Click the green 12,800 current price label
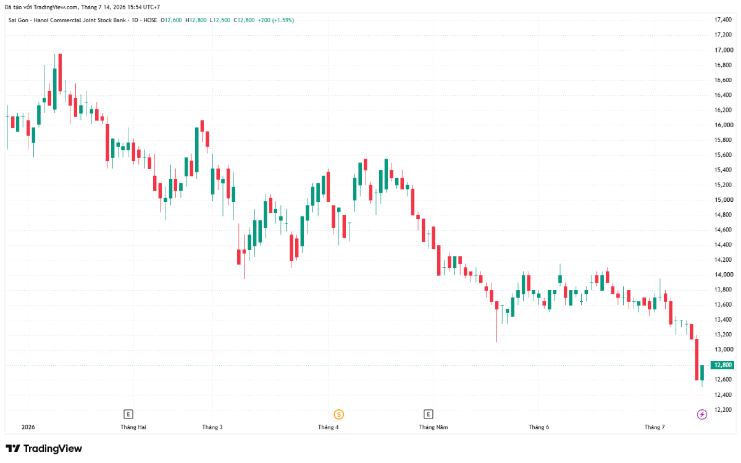Image resolution: width=741 pixels, height=463 pixels. click(x=722, y=365)
